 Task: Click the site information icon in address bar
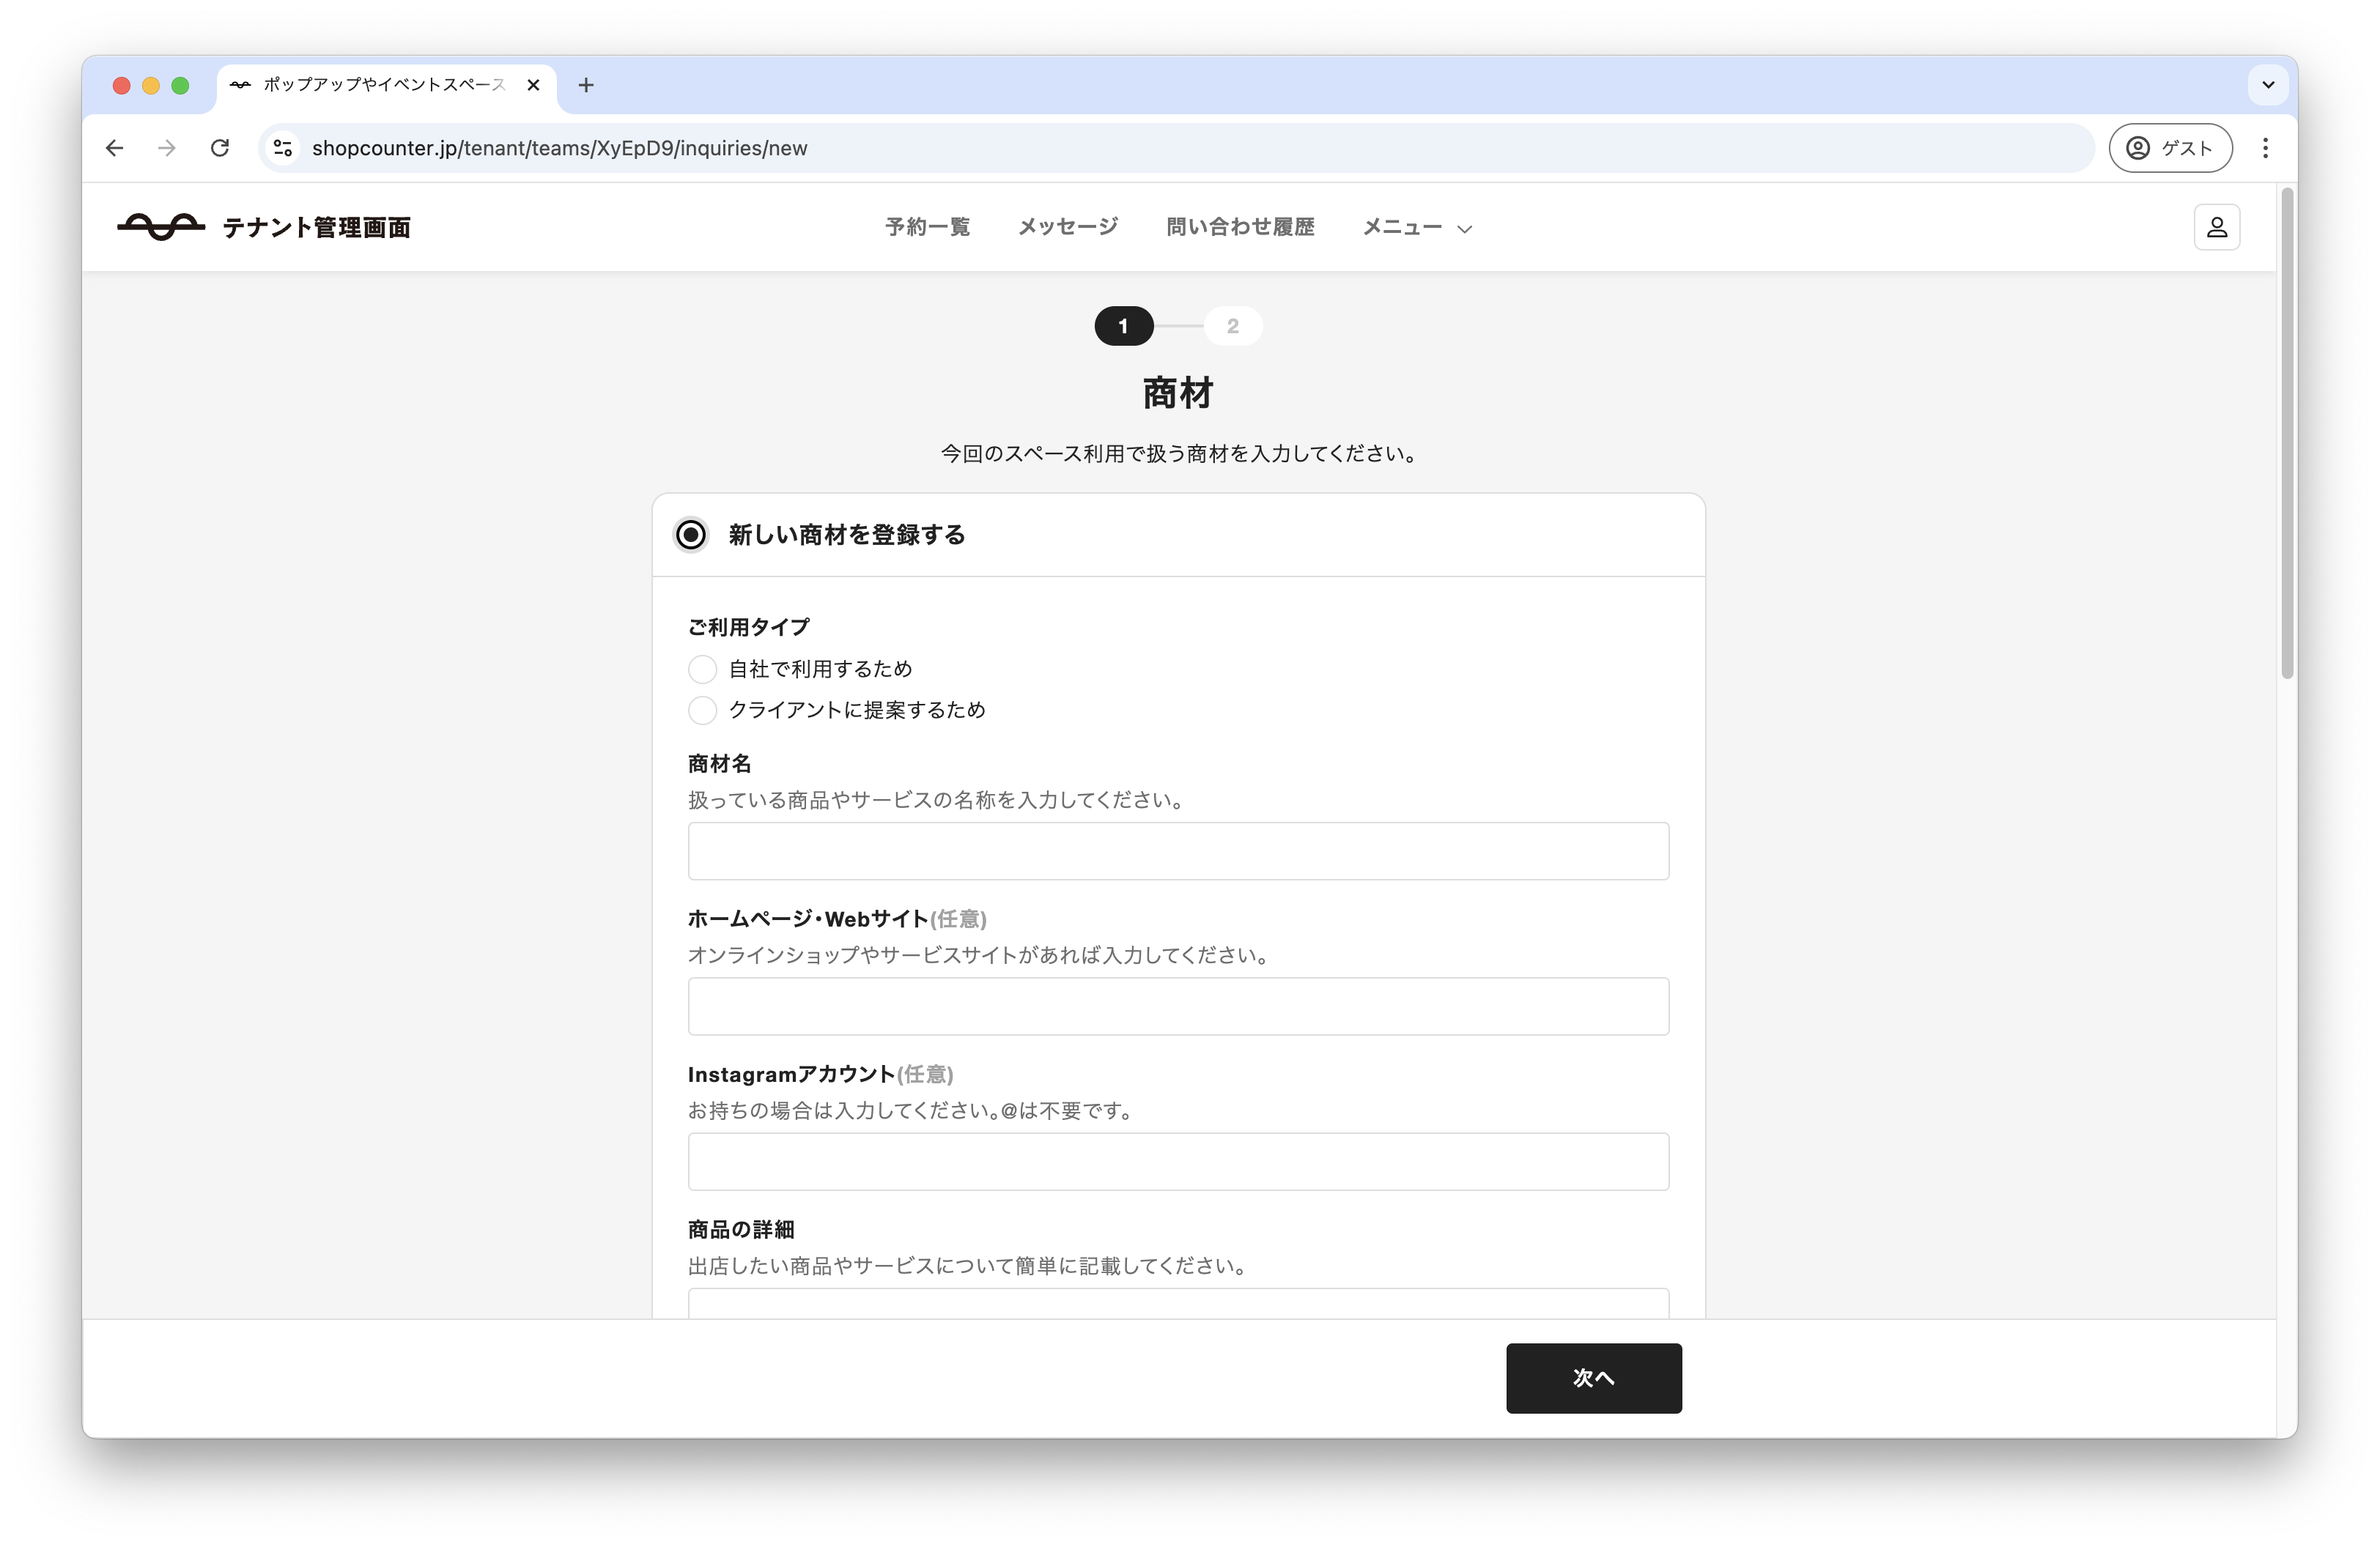[x=283, y=148]
